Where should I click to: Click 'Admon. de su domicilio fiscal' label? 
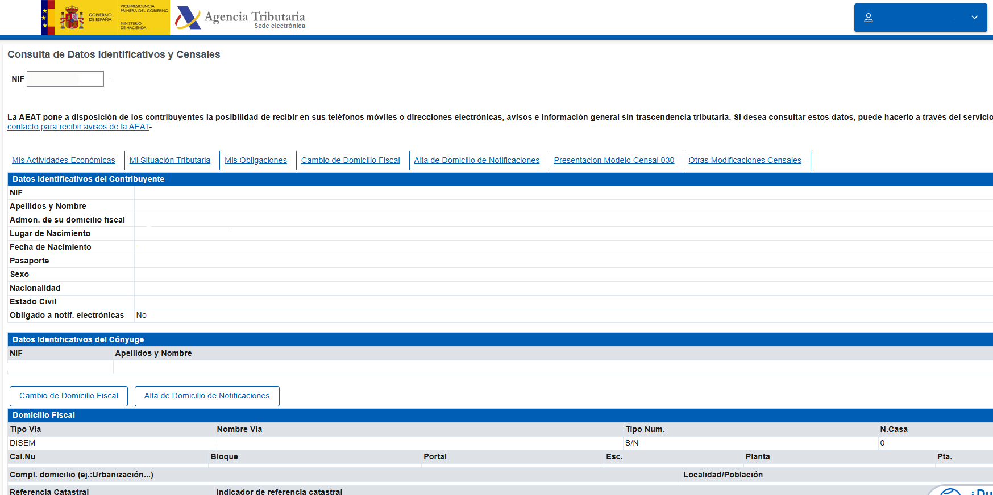click(67, 220)
